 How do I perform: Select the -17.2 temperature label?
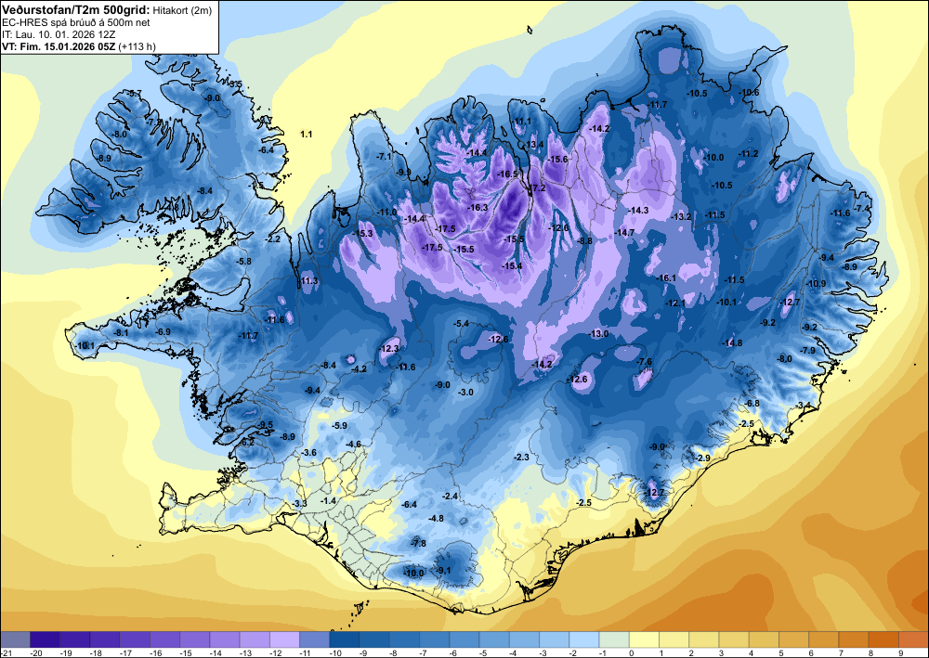tap(536, 188)
